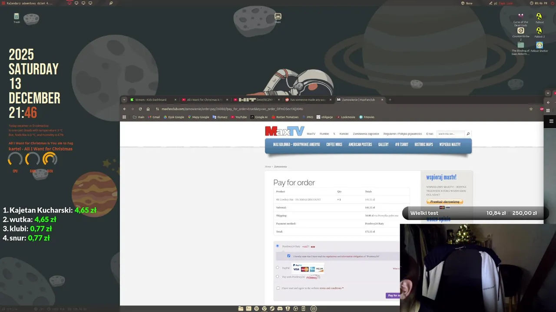Open the circular launcher icon in taskbar
Screen dimensions: 556x312
click(314, 309)
